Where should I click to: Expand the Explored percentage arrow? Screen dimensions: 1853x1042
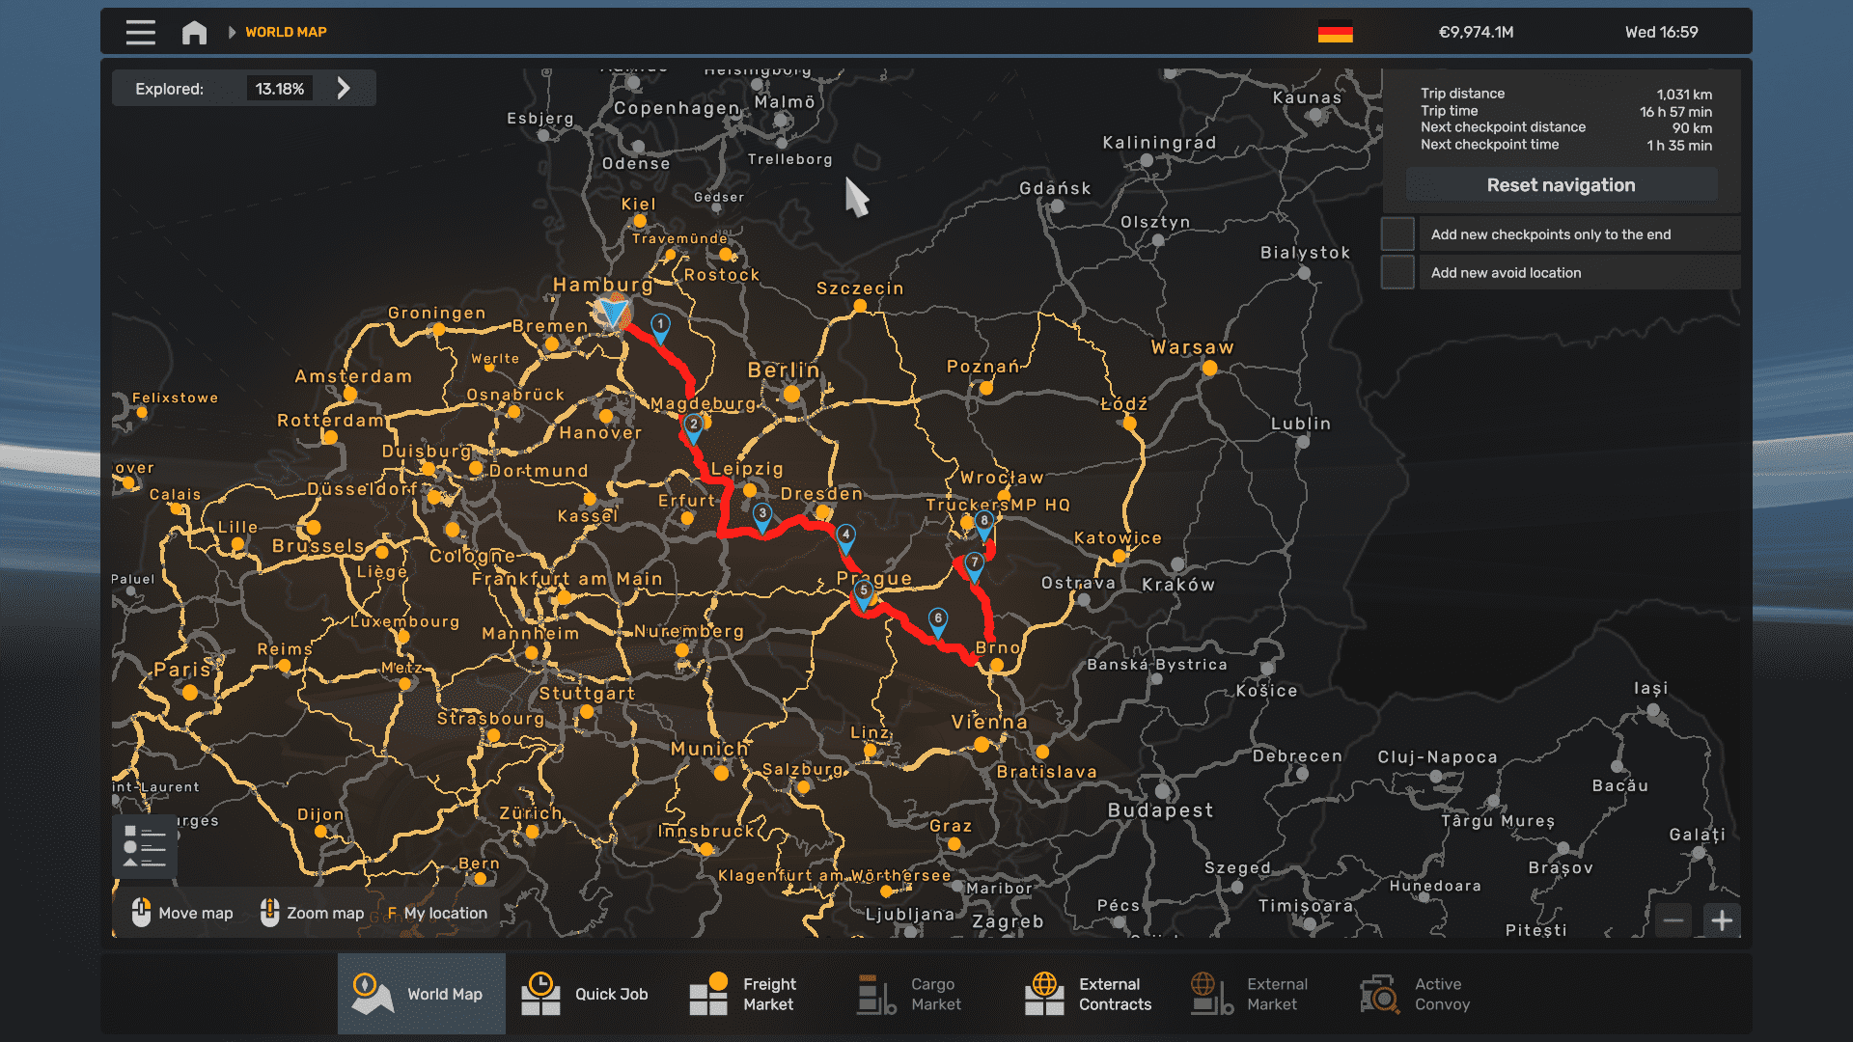click(344, 89)
